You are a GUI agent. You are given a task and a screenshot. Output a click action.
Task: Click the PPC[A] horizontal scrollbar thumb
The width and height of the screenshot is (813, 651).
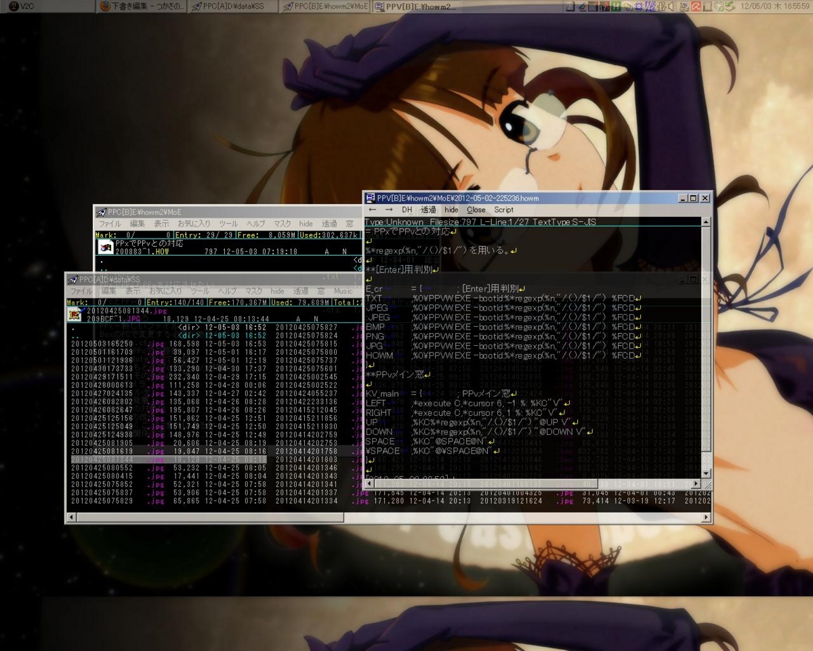pos(210,518)
